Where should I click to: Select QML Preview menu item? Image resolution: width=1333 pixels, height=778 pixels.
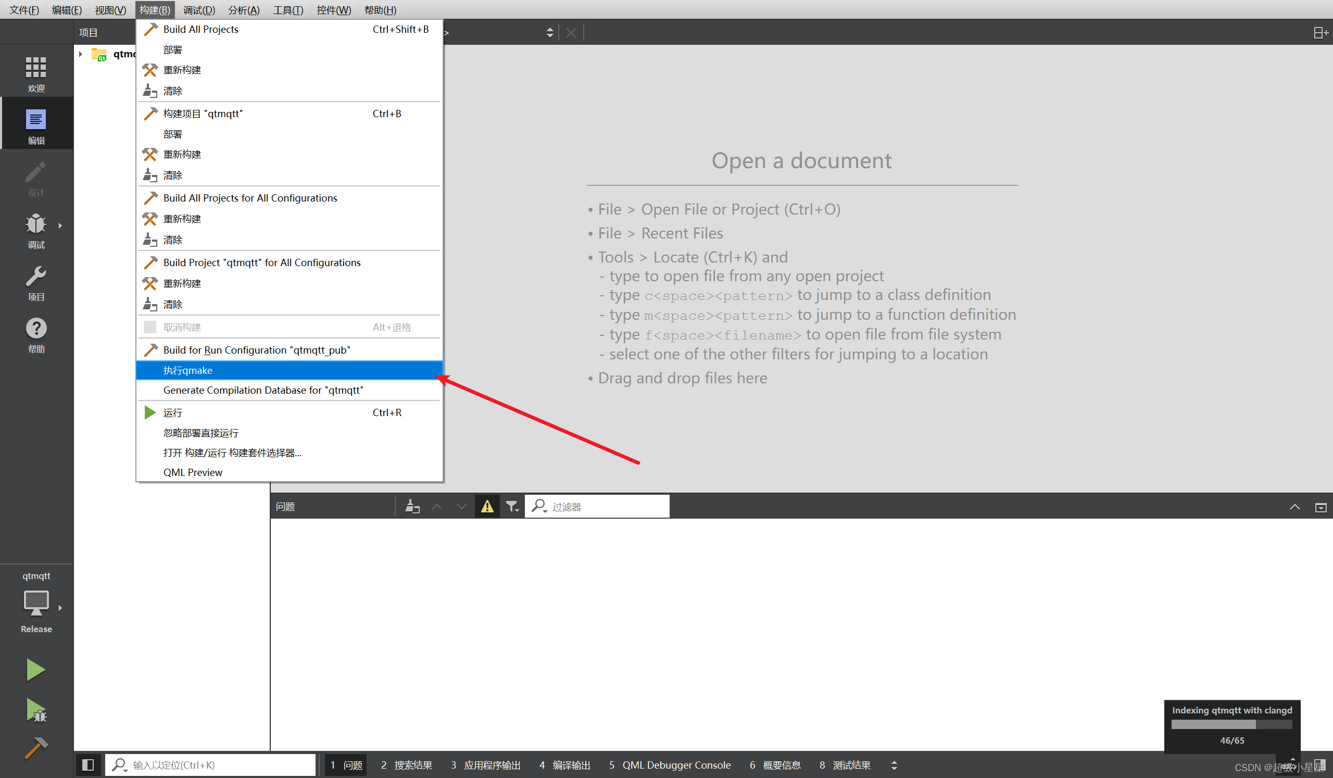(289, 472)
